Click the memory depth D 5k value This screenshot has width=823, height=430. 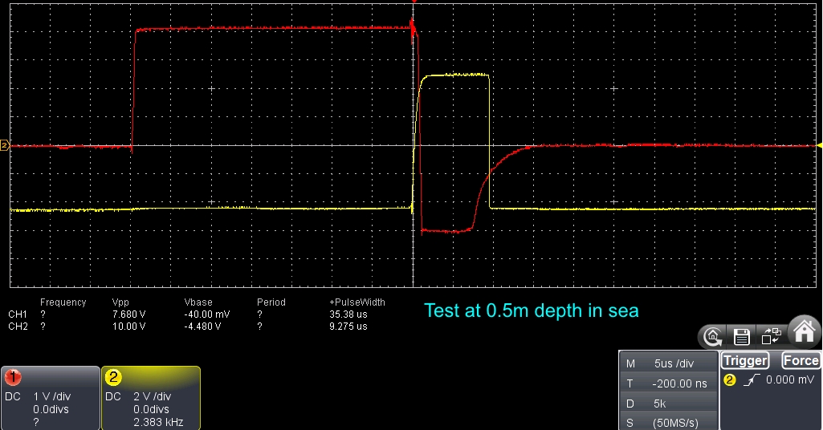coord(669,404)
